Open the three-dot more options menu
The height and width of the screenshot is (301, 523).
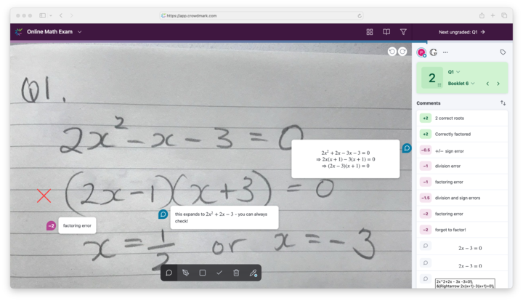[x=445, y=52]
